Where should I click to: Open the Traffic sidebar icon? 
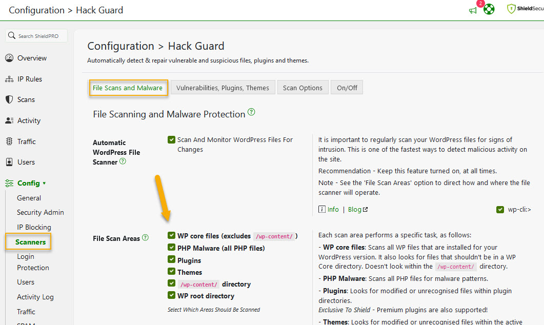tap(9, 141)
